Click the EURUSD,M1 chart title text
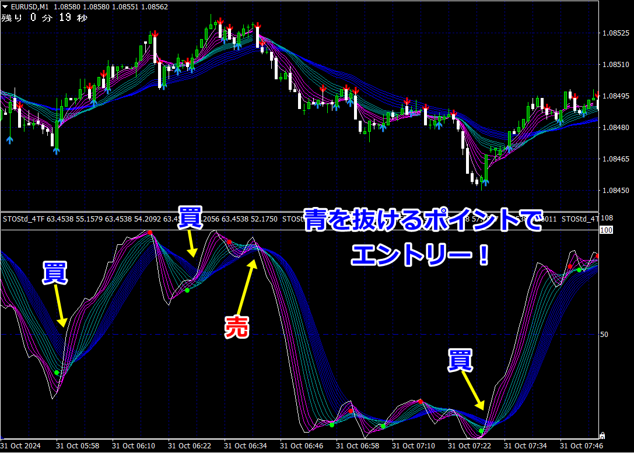The width and height of the screenshot is (634, 453). click(x=30, y=7)
